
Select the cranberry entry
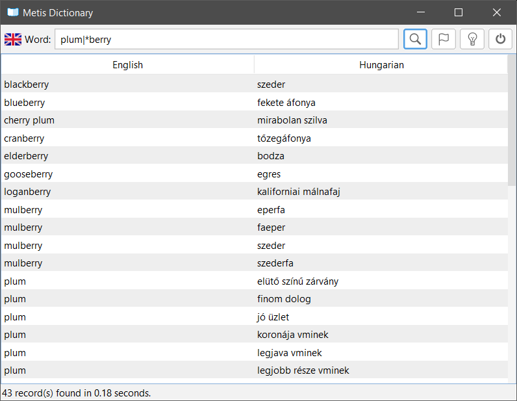click(254, 138)
